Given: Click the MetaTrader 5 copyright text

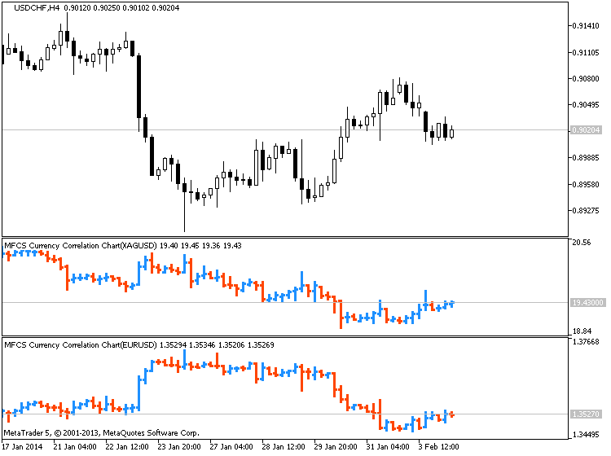Looking at the screenshot, I should tap(102, 433).
